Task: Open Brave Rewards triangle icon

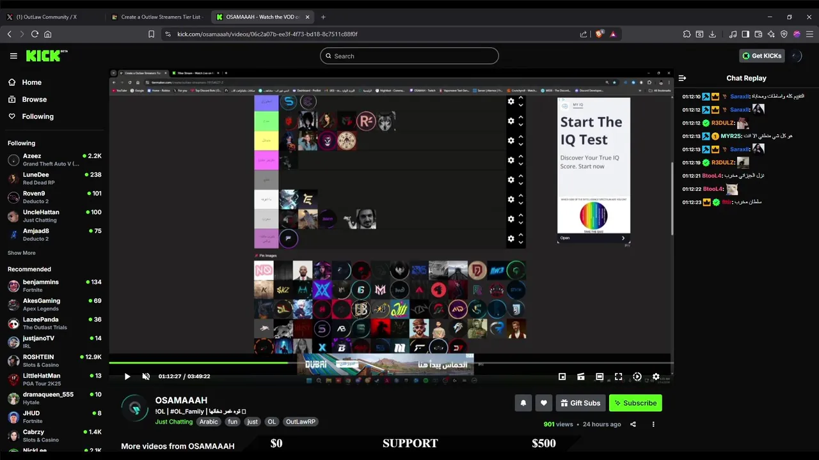Action: pos(613,34)
